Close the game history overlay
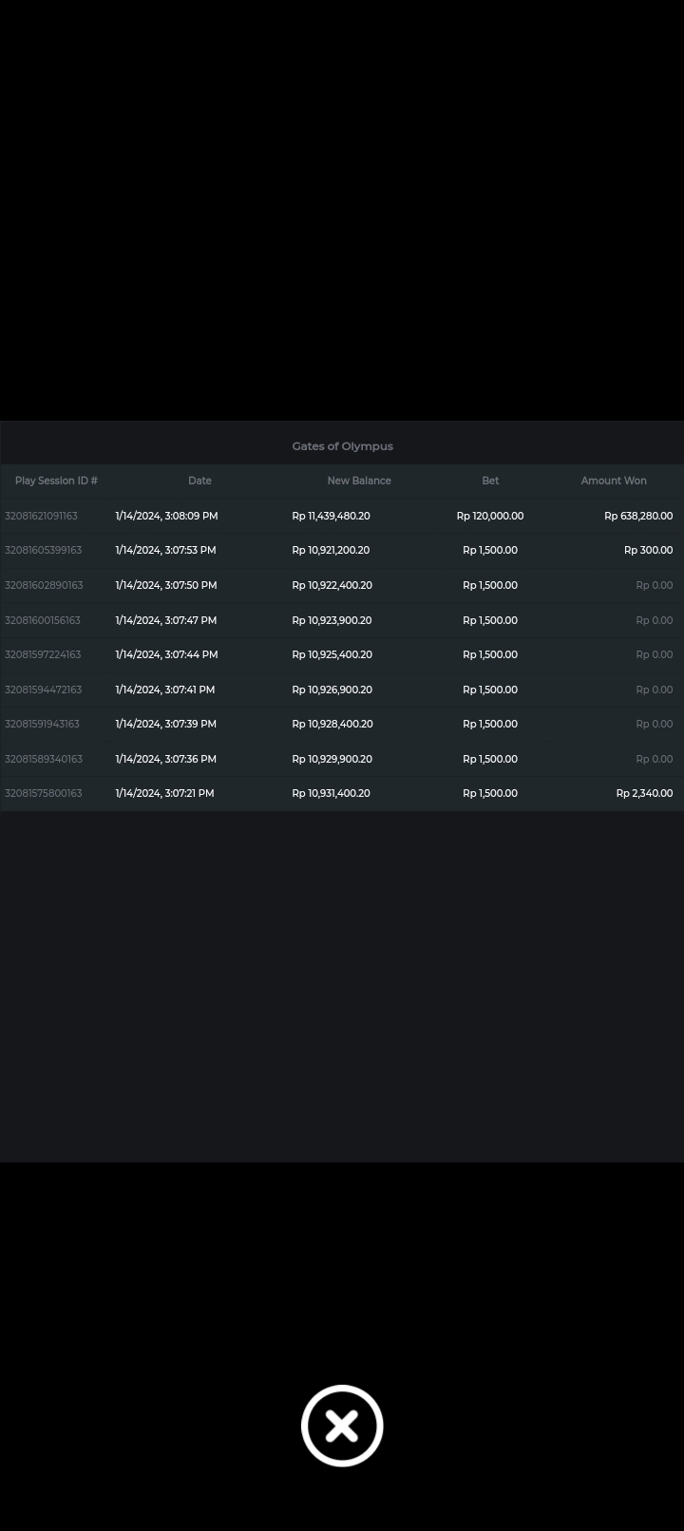684x1531 pixels. [342, 1426]
